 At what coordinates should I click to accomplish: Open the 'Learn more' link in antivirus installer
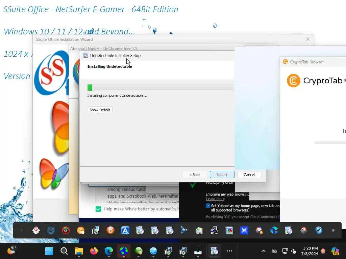pos(215,199)
